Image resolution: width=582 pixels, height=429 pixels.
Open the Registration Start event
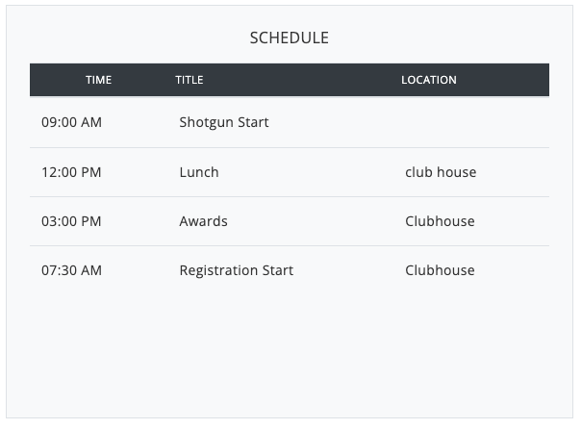237,270
